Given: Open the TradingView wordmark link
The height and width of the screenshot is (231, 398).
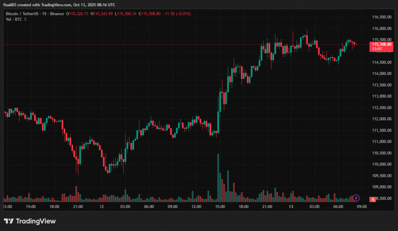Looking at the screenshot, I should [36, 221].
